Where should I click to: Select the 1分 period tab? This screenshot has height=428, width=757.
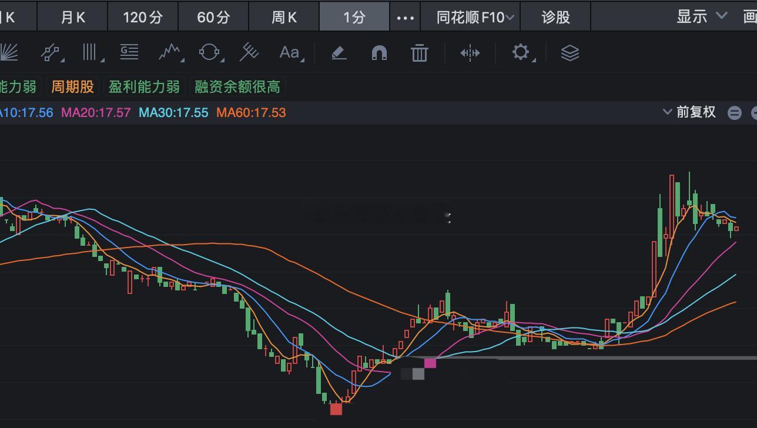(354, 16)
